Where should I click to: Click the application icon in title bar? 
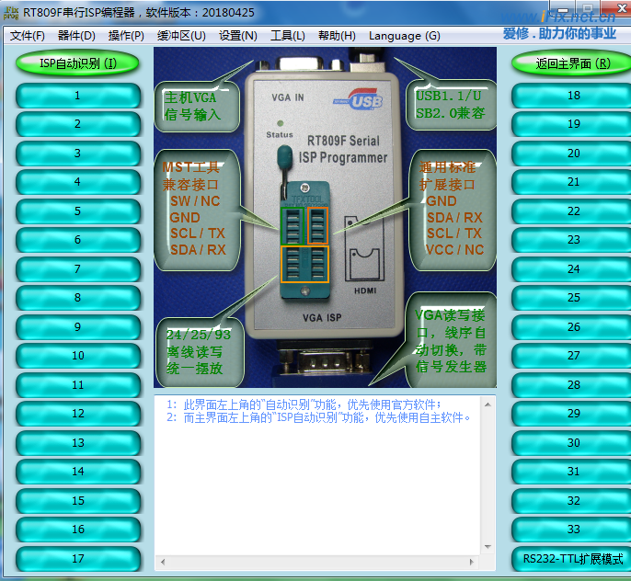point(12,13)
